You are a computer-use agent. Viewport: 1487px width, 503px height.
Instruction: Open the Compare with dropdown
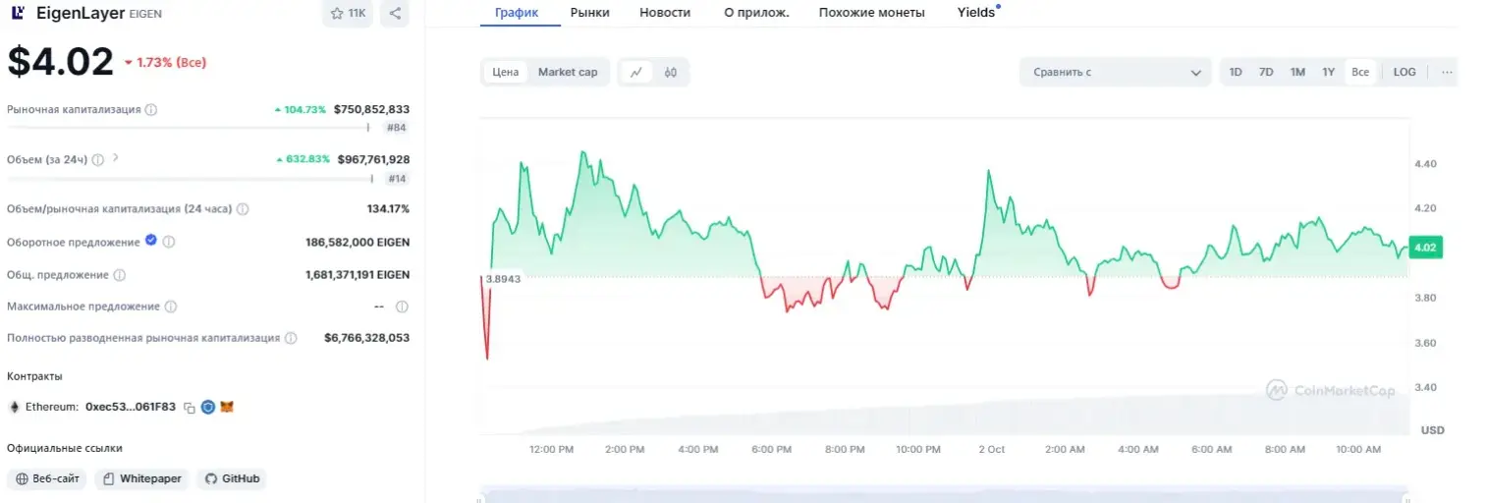coord(1116,72)
